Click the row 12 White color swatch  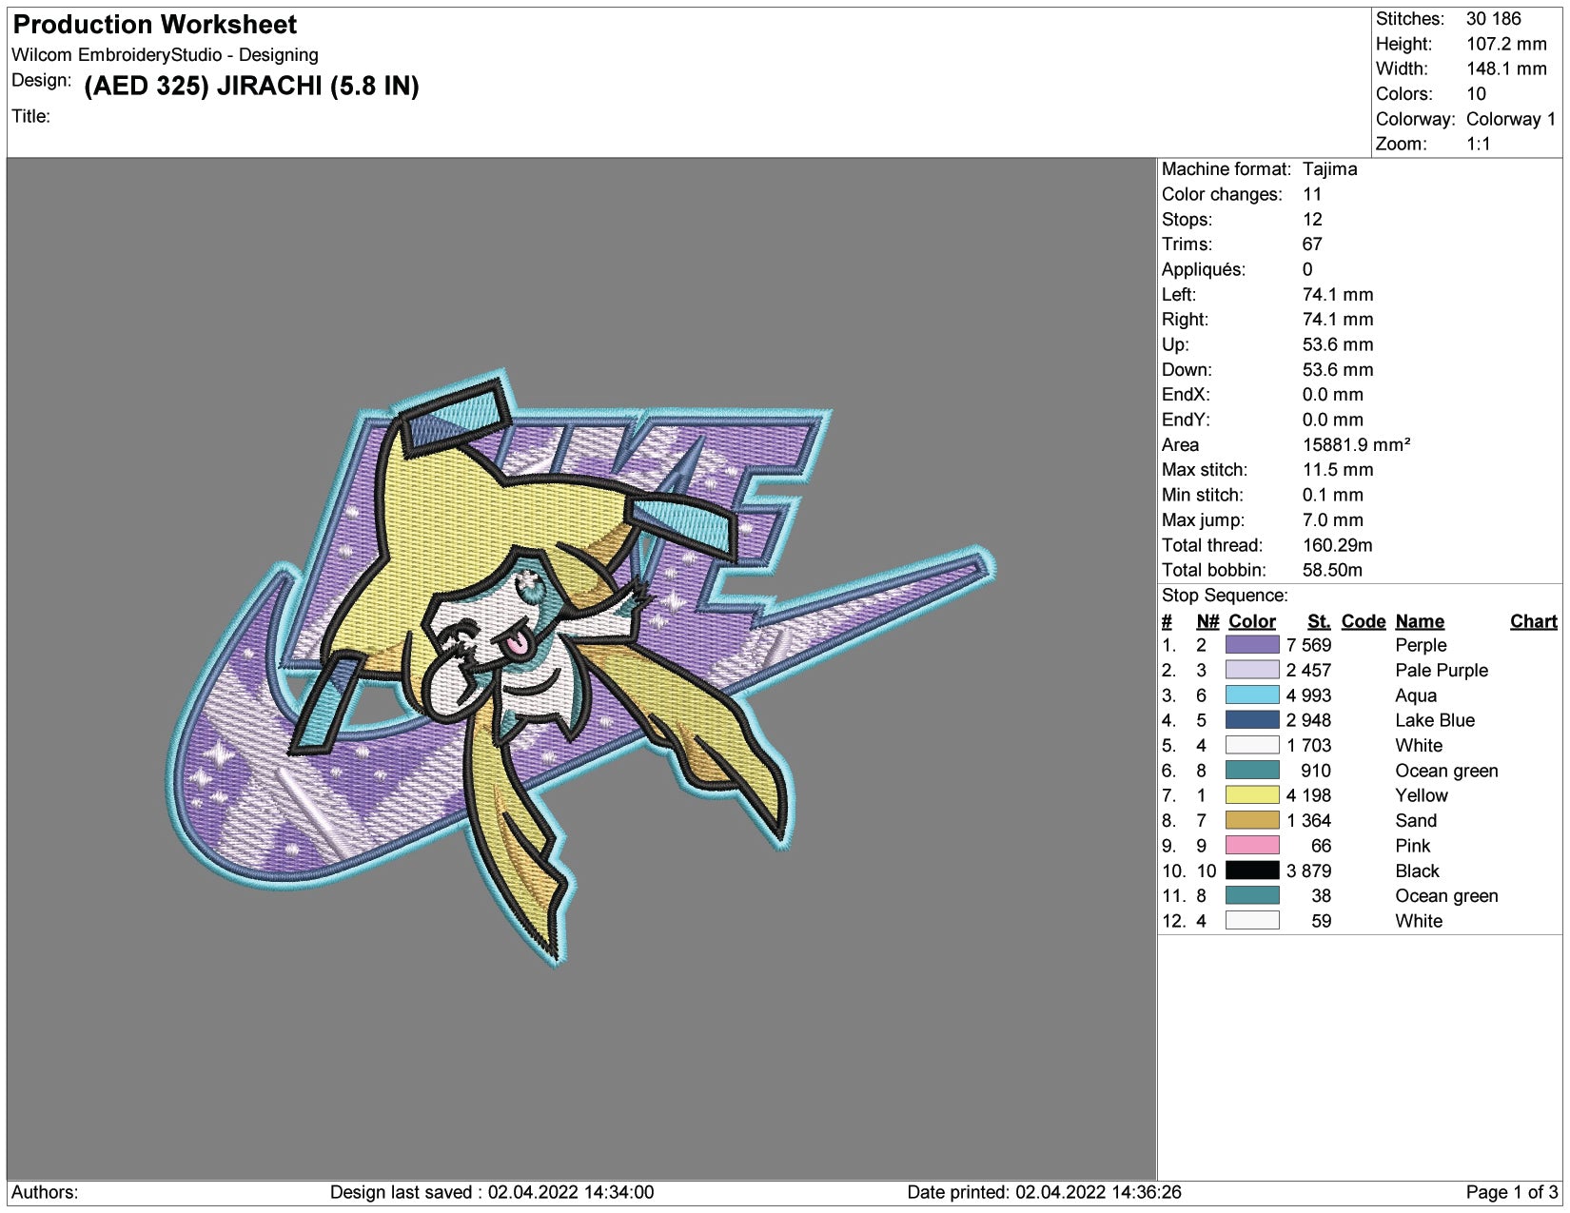pyautogui.click(x=1252, y=921)
